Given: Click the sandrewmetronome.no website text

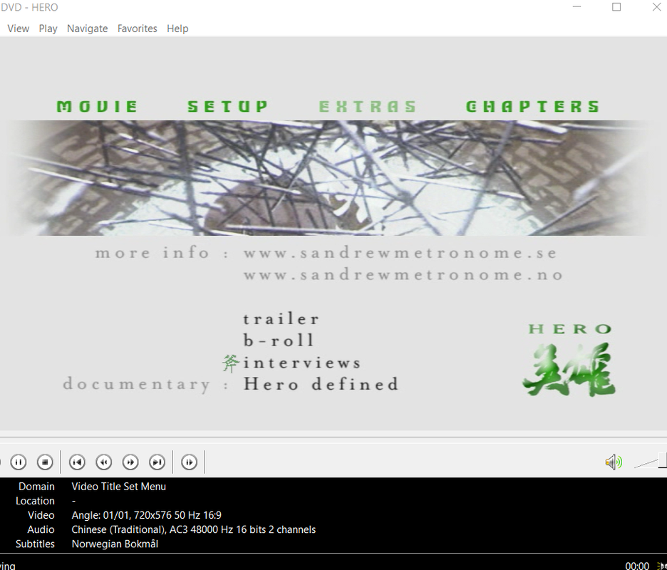Looking at the screenshot, I should pyautogui.click(x=403, y=275).
